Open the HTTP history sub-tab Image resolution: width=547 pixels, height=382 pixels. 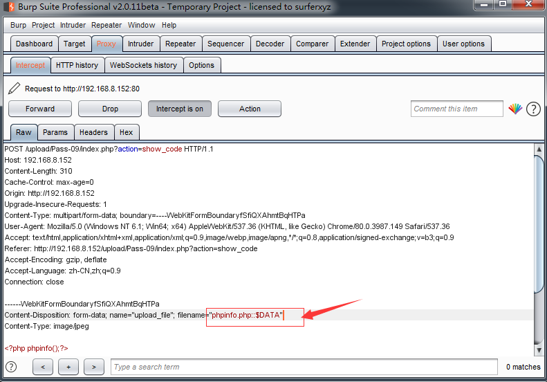point(77,65)
